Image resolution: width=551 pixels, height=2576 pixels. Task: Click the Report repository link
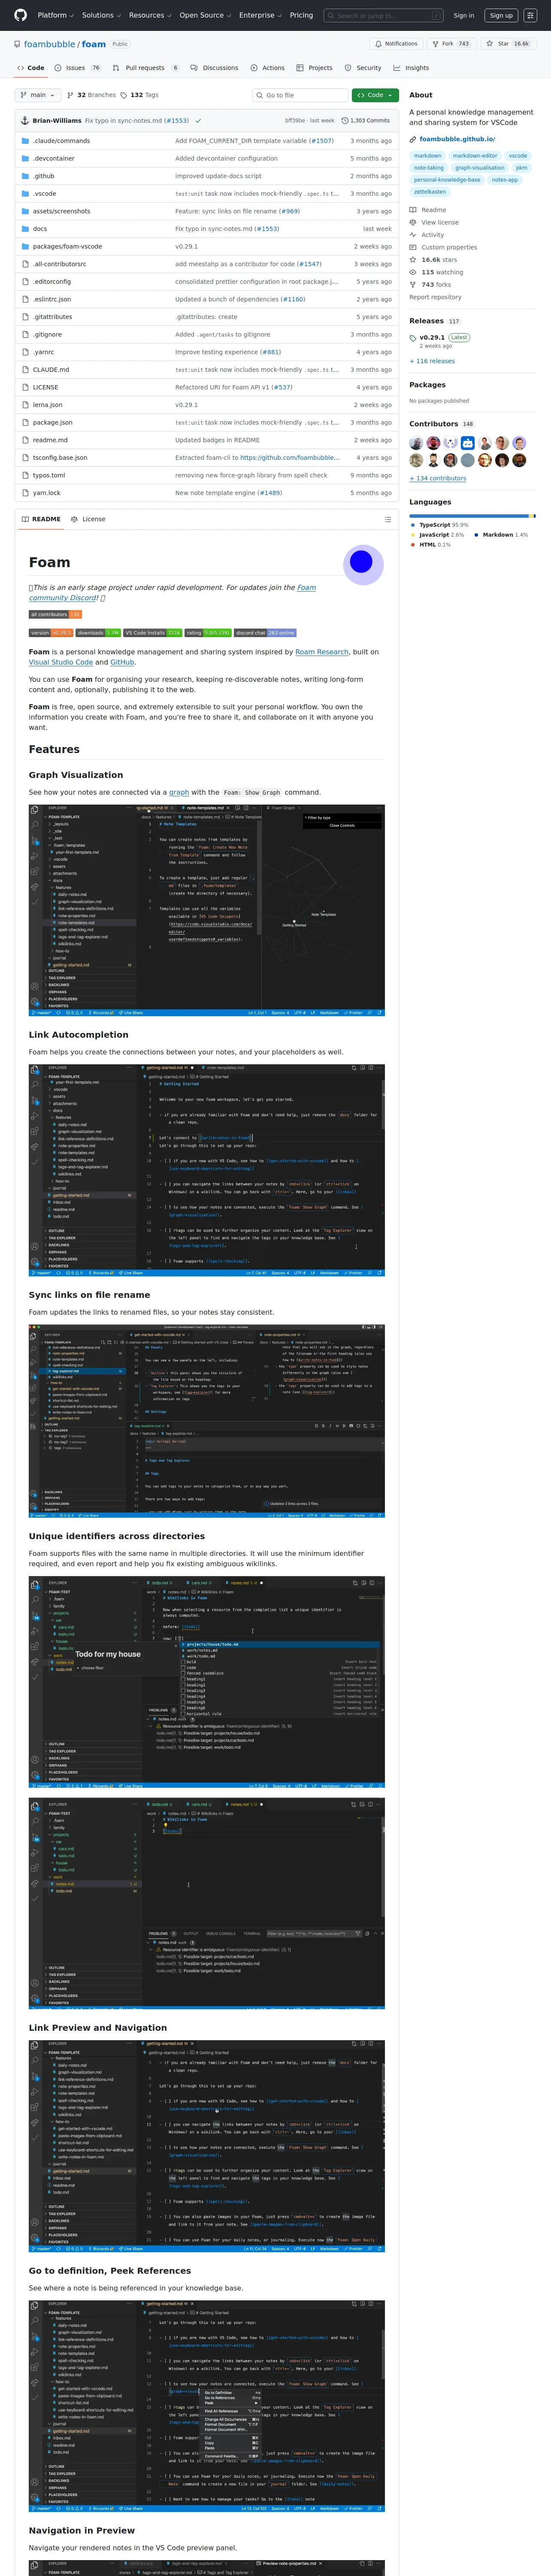click(x=435, y=297)
